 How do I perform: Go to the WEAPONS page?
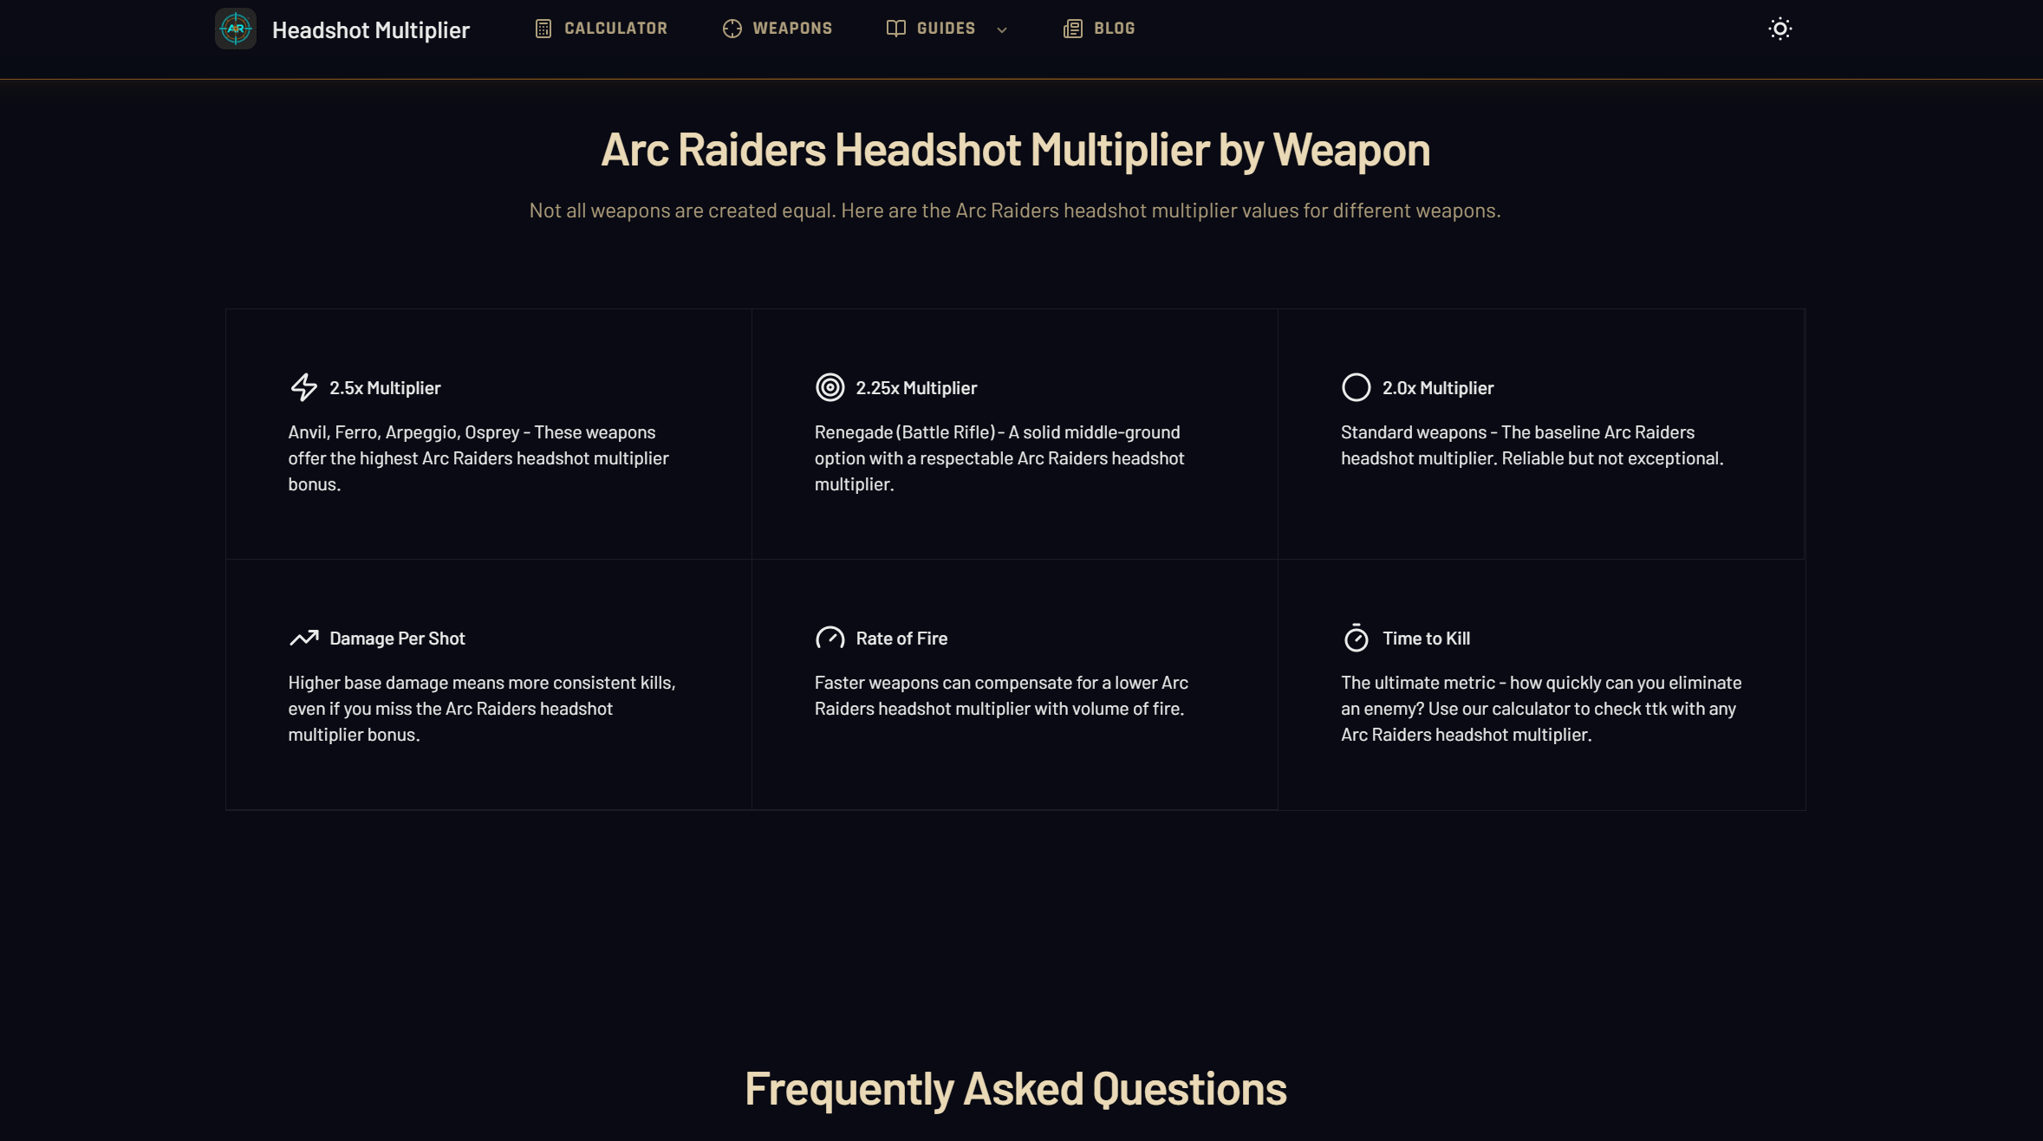792,29
